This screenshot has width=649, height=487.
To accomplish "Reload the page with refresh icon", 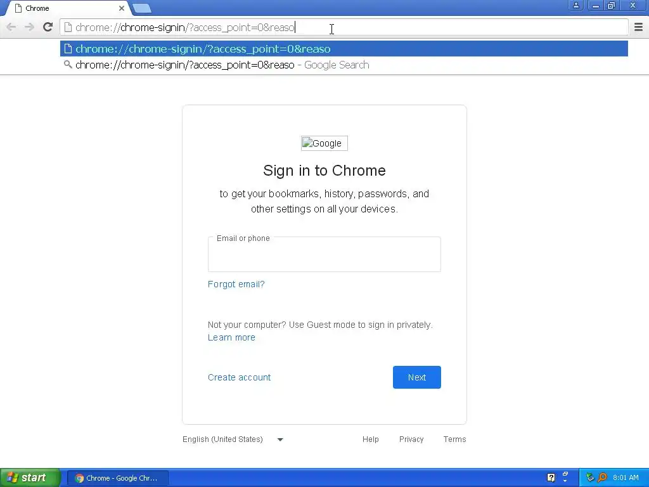I will tap(48, 27).
